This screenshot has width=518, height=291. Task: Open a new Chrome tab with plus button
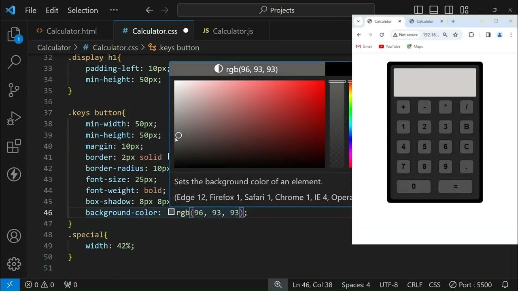(x=453, y=21)
